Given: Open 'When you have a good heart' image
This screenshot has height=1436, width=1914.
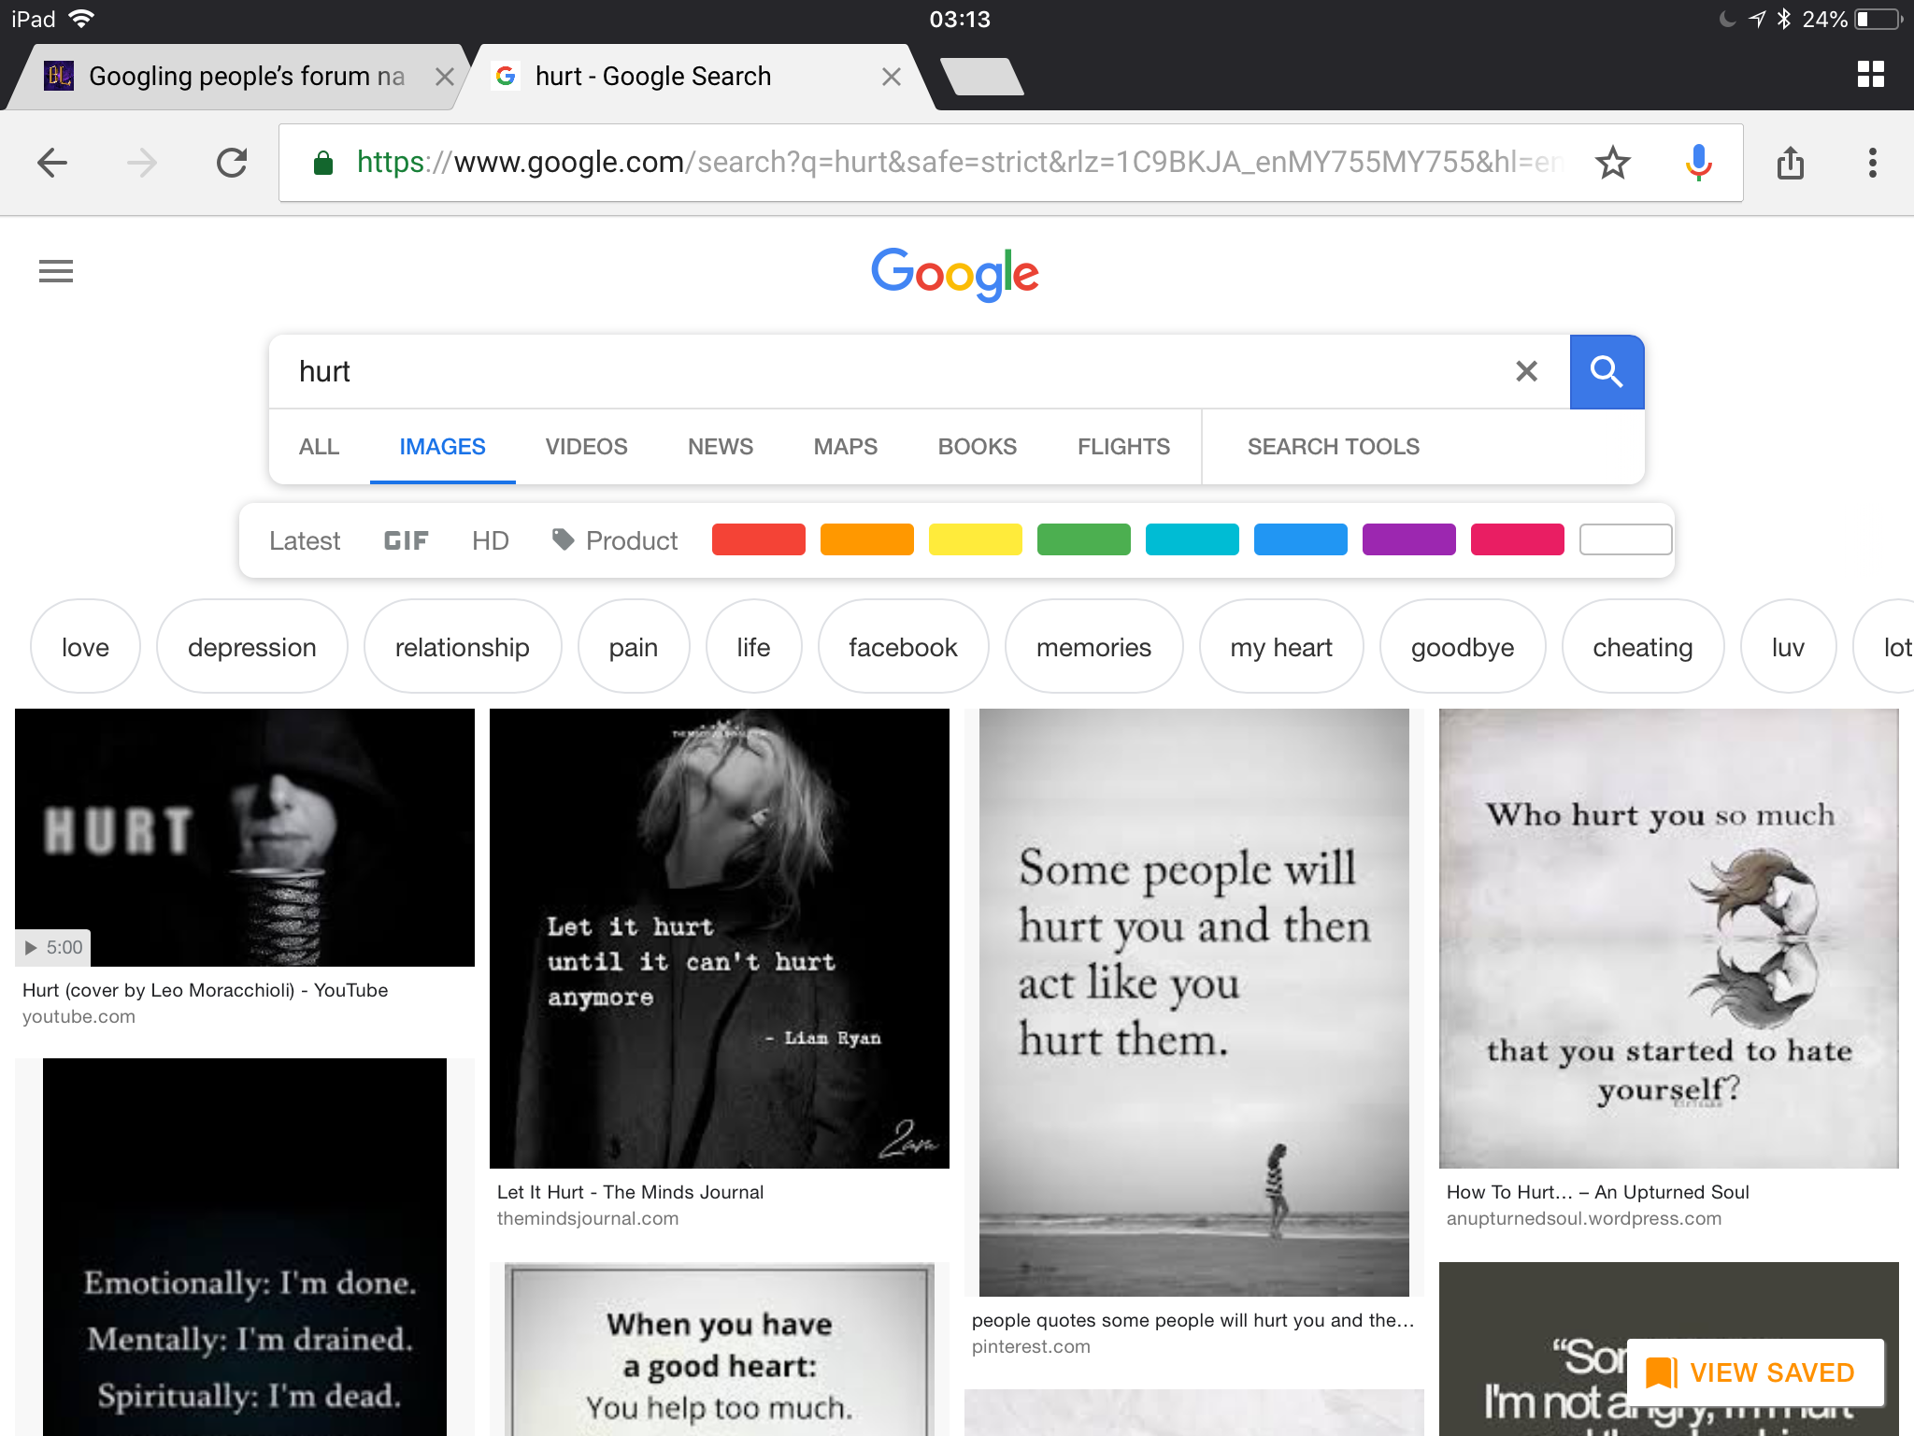Looking at the screenshot, I should coord(720,1350).
